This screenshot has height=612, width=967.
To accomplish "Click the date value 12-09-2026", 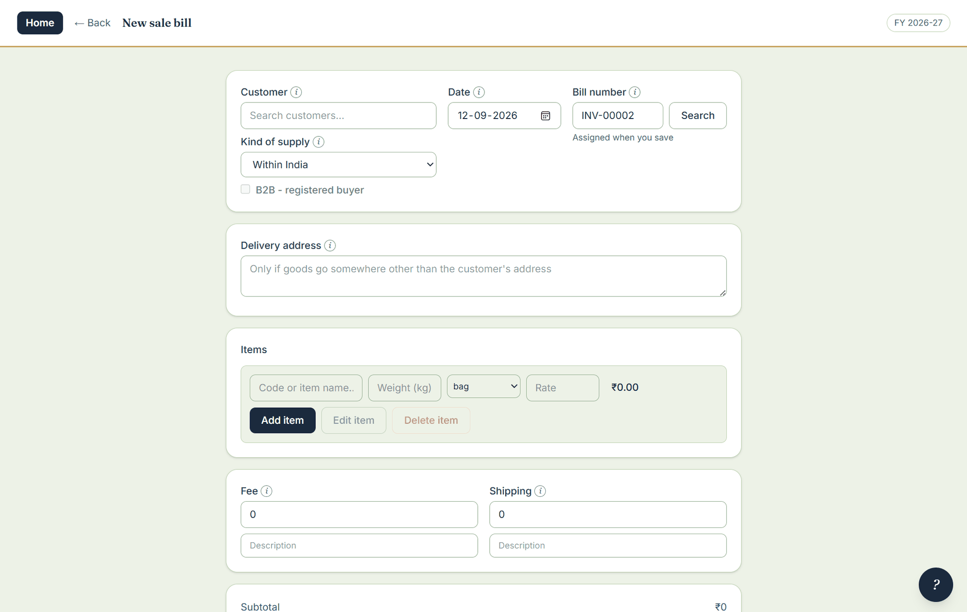I will [487, 116].
